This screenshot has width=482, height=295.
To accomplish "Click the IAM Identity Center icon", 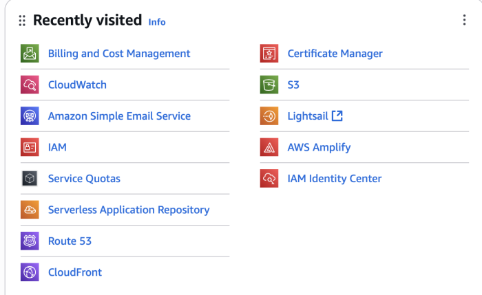I will click(x=269, y=178).
